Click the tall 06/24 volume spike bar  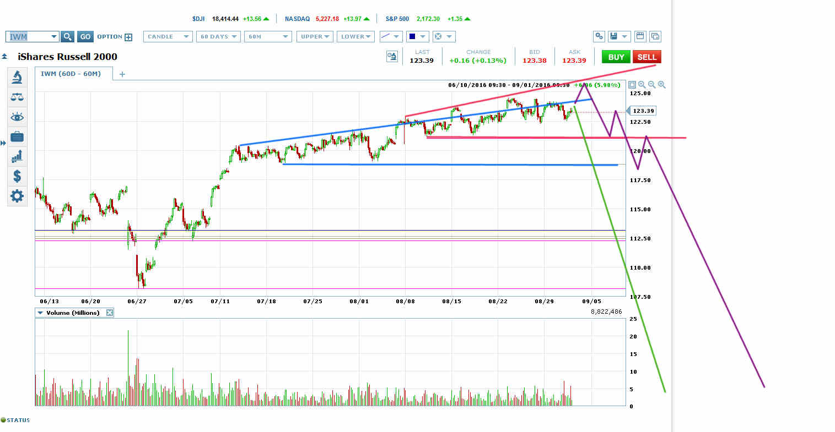[x=128, y=368]
